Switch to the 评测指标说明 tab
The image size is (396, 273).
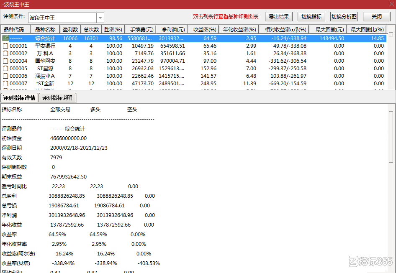[x=57, y=98]
